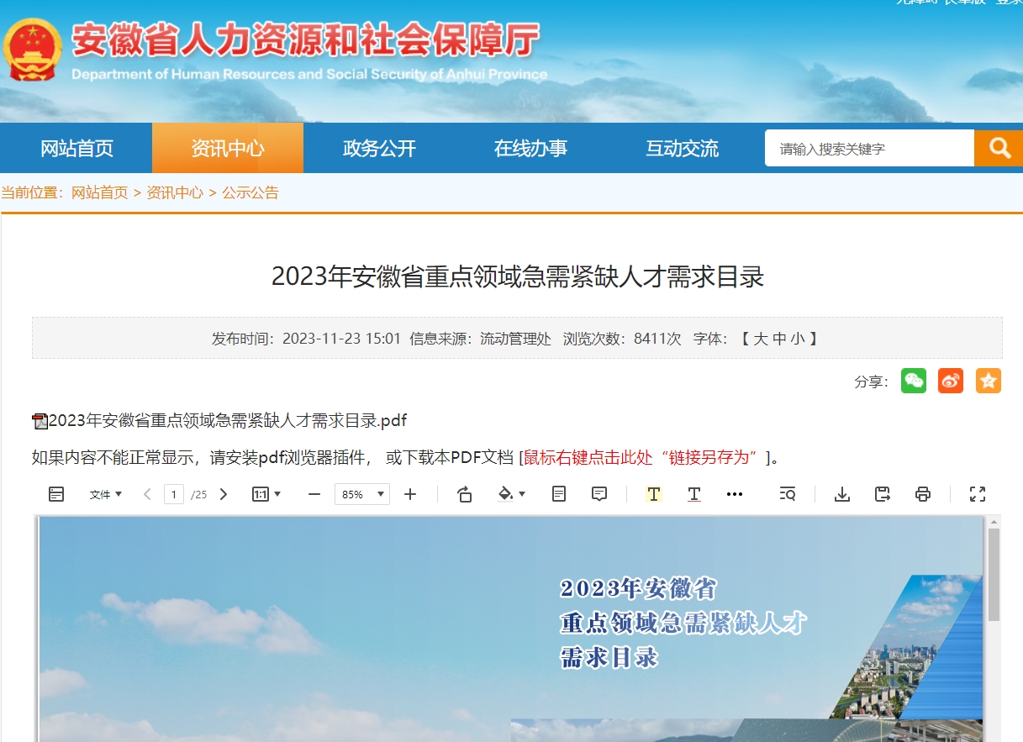Viewport: 1023px width, 742px height.
Task: Click the red 链接另存为 download link
Action: (x=645, y=457)
